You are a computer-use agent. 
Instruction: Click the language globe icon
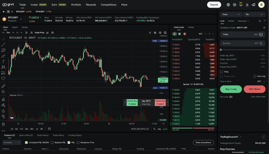[228, 5]
